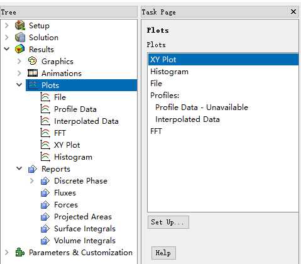Open the Set Up... button

point(168,222)
